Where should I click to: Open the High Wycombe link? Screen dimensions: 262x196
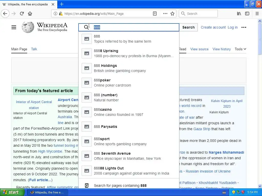[50, 151]
